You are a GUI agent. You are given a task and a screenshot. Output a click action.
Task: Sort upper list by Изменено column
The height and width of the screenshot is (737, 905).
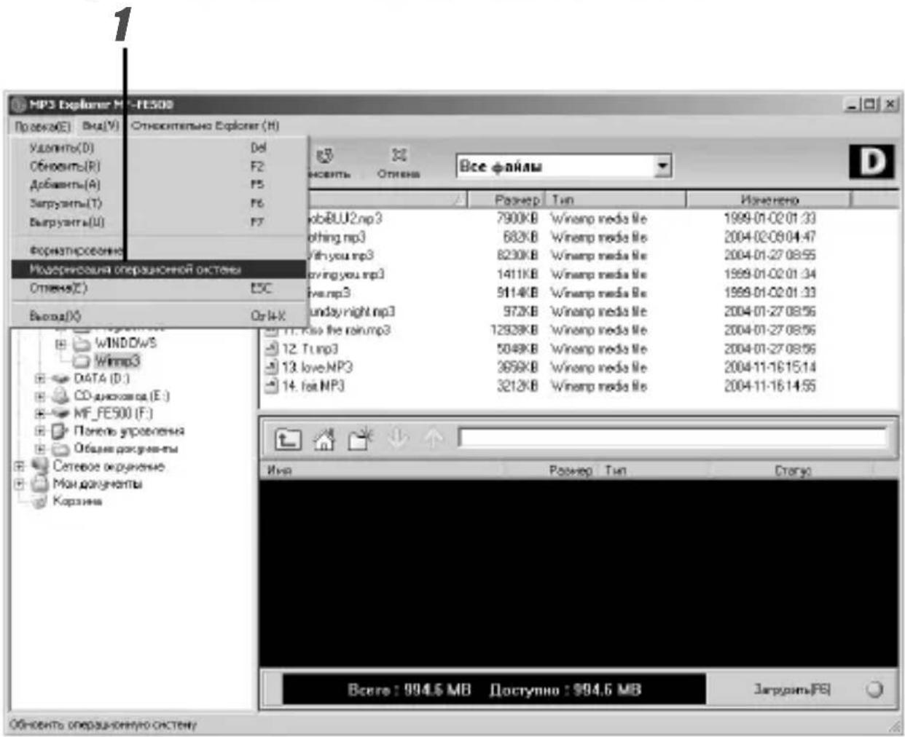pyautogui.click(x=768, y=199)
